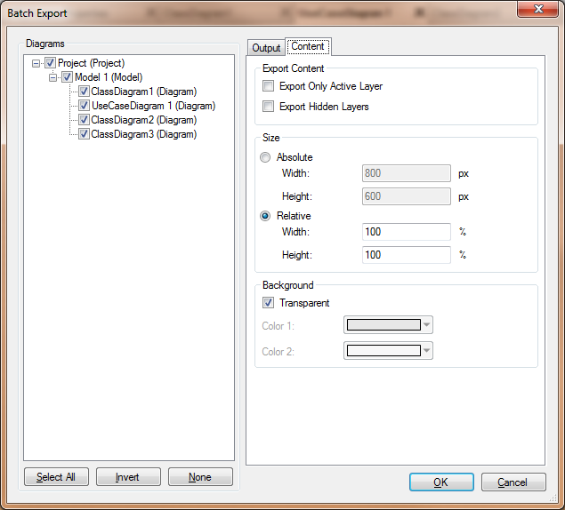Click the Absolute Width 800 field
Image resolution: width=565 pixels, height=510 pixels.
[x=407, y=173]
